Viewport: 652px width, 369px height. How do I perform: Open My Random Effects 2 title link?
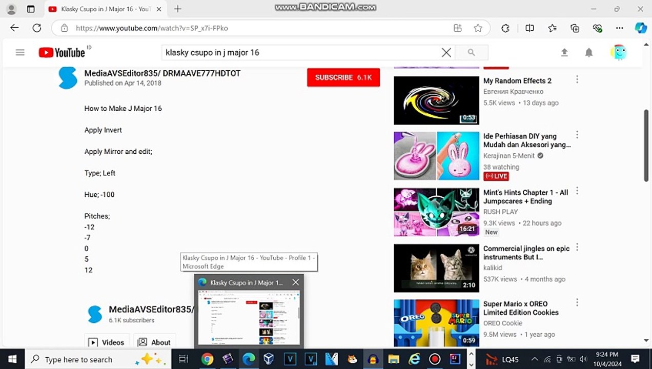click(517, 80)
